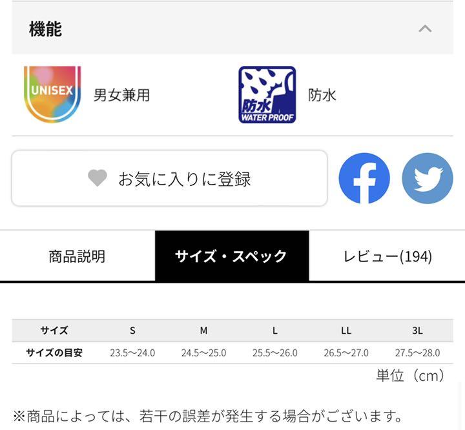Click the 機能 section header text

[45, 29]
